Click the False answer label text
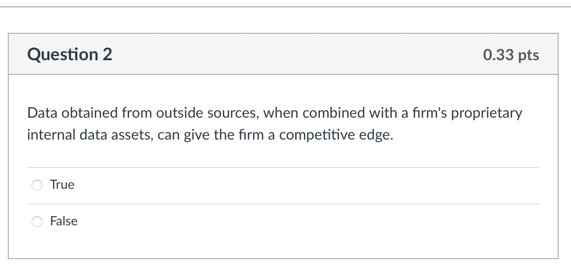This screenshot has width=571, height=265. click(x=64, y=221)
